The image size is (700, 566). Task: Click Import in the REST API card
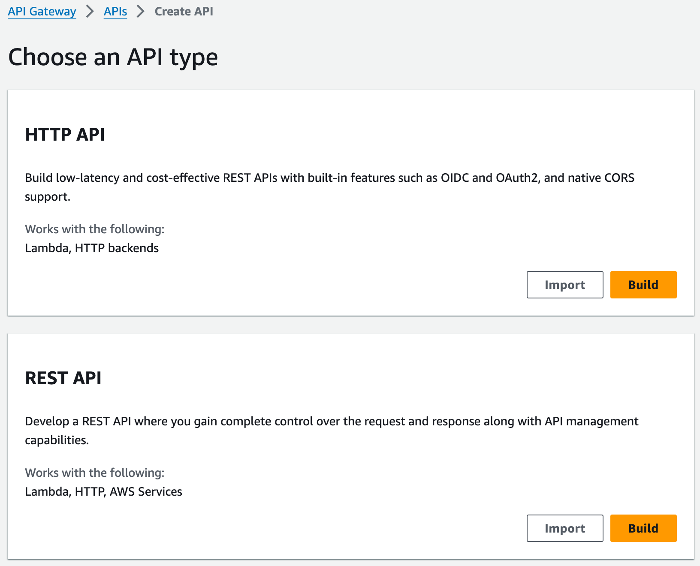(565, 528)
